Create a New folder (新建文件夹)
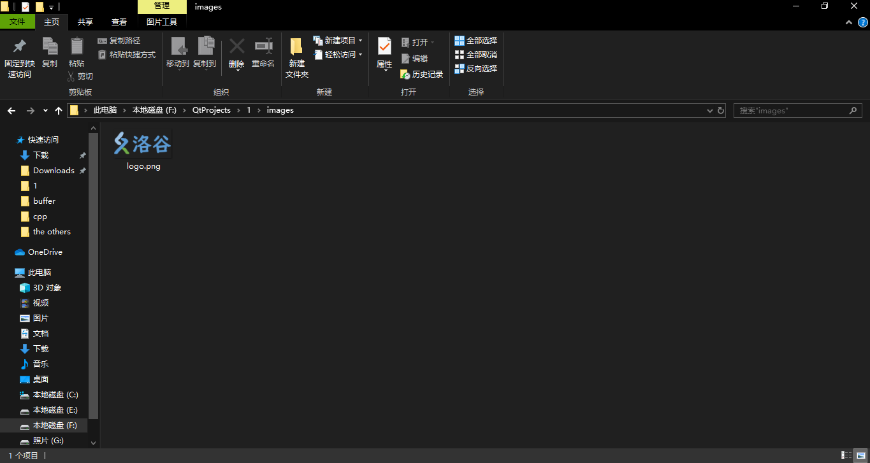 pyautogui.click(x=296, y=57)
